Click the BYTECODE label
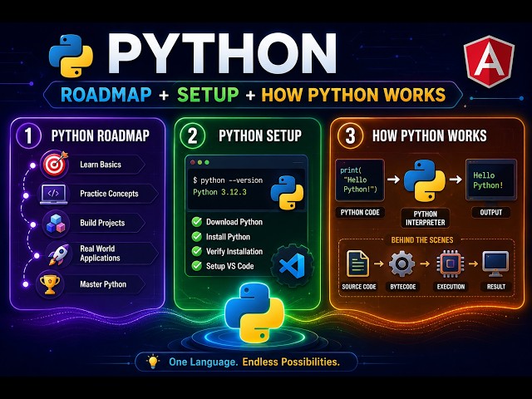The image size is (532, 399). click(403, 287)
